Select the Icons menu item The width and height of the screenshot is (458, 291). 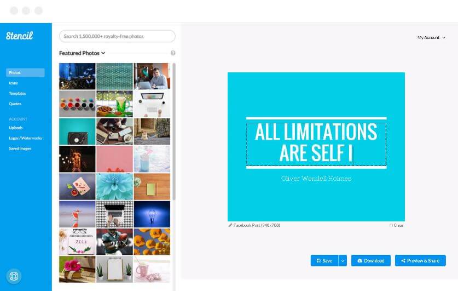click(14, 83)
